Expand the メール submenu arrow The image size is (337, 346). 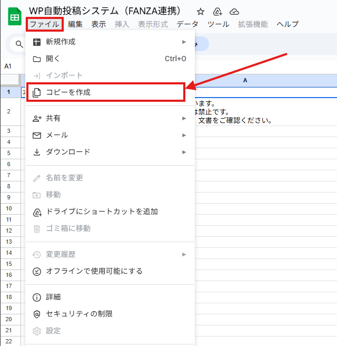tap(184, 135)
